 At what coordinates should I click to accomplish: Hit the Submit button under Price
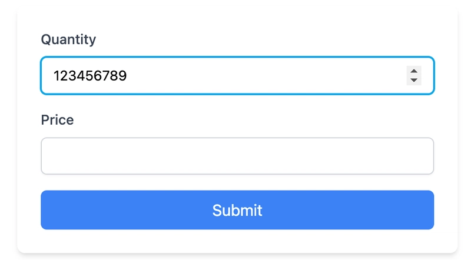click(237, 210)
